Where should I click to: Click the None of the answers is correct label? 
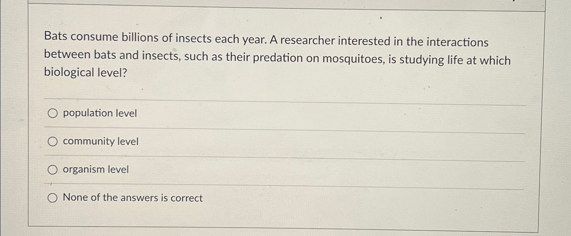(x=132, y=198)
